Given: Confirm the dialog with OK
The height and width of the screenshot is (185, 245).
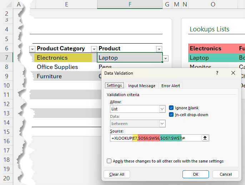Looking at the screenshot, I should click(196, 174).
